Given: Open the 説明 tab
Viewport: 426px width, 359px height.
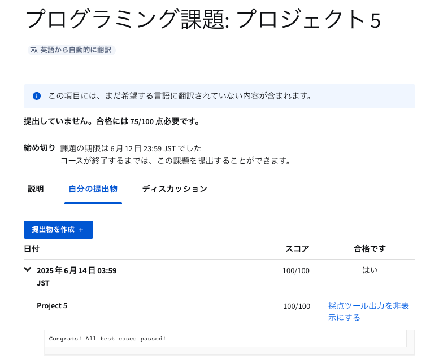Looking at the screenshot, I should pyautogui.click(x=36, y=189).
